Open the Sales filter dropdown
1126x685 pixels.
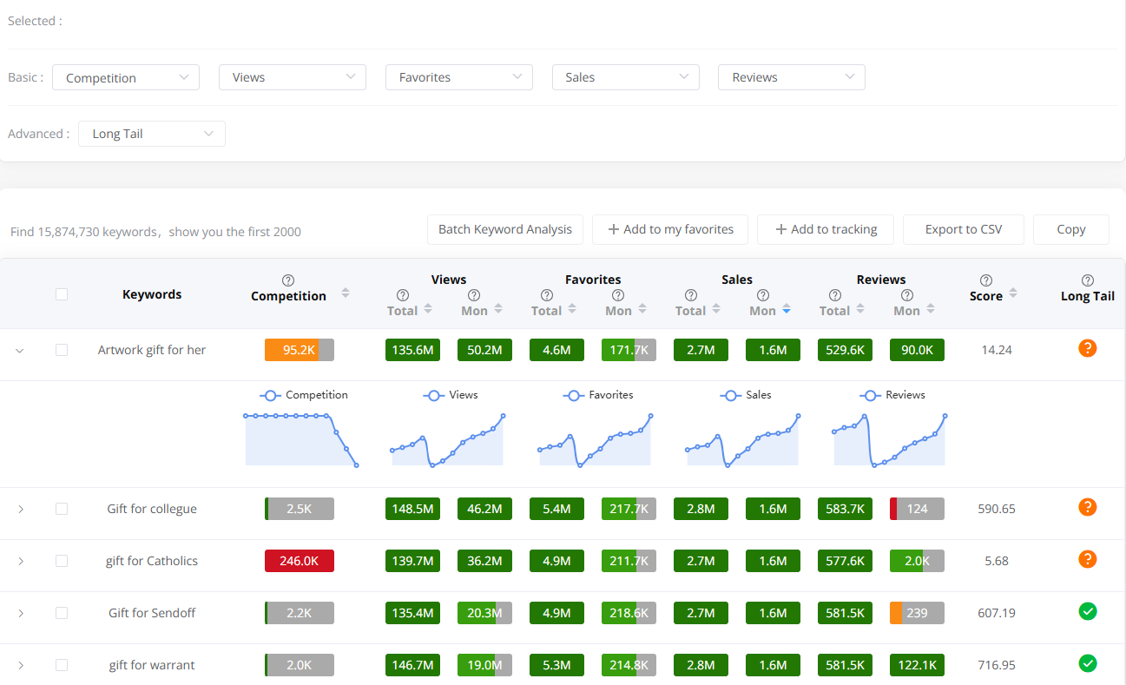click(626, 77)
